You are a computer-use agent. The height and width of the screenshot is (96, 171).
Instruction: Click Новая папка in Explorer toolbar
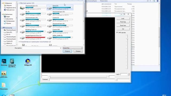pos(104,1)
